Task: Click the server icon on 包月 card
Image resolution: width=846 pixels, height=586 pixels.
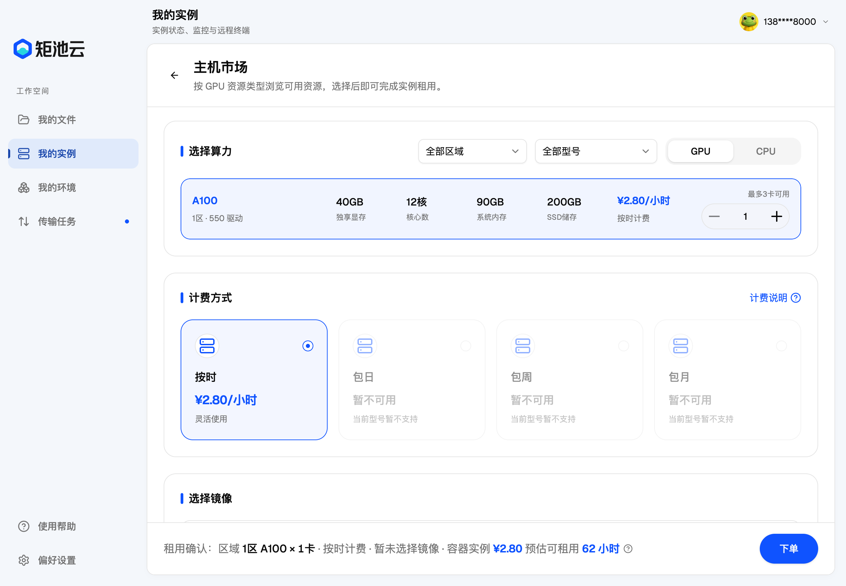Action: coord(681,346)
